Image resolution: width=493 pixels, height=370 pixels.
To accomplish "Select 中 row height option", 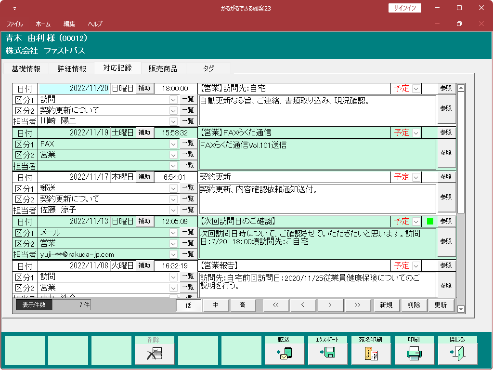I will 216,305.
